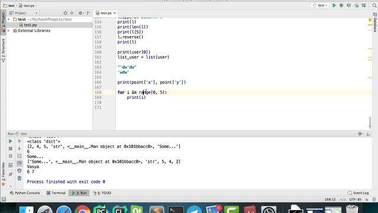Open the Structure side tab
The height and width of the screenshot is (213, 378).
[x=3, y=50]
